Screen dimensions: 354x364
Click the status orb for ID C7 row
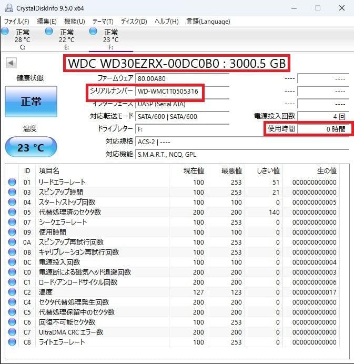[x=12, y=332]
